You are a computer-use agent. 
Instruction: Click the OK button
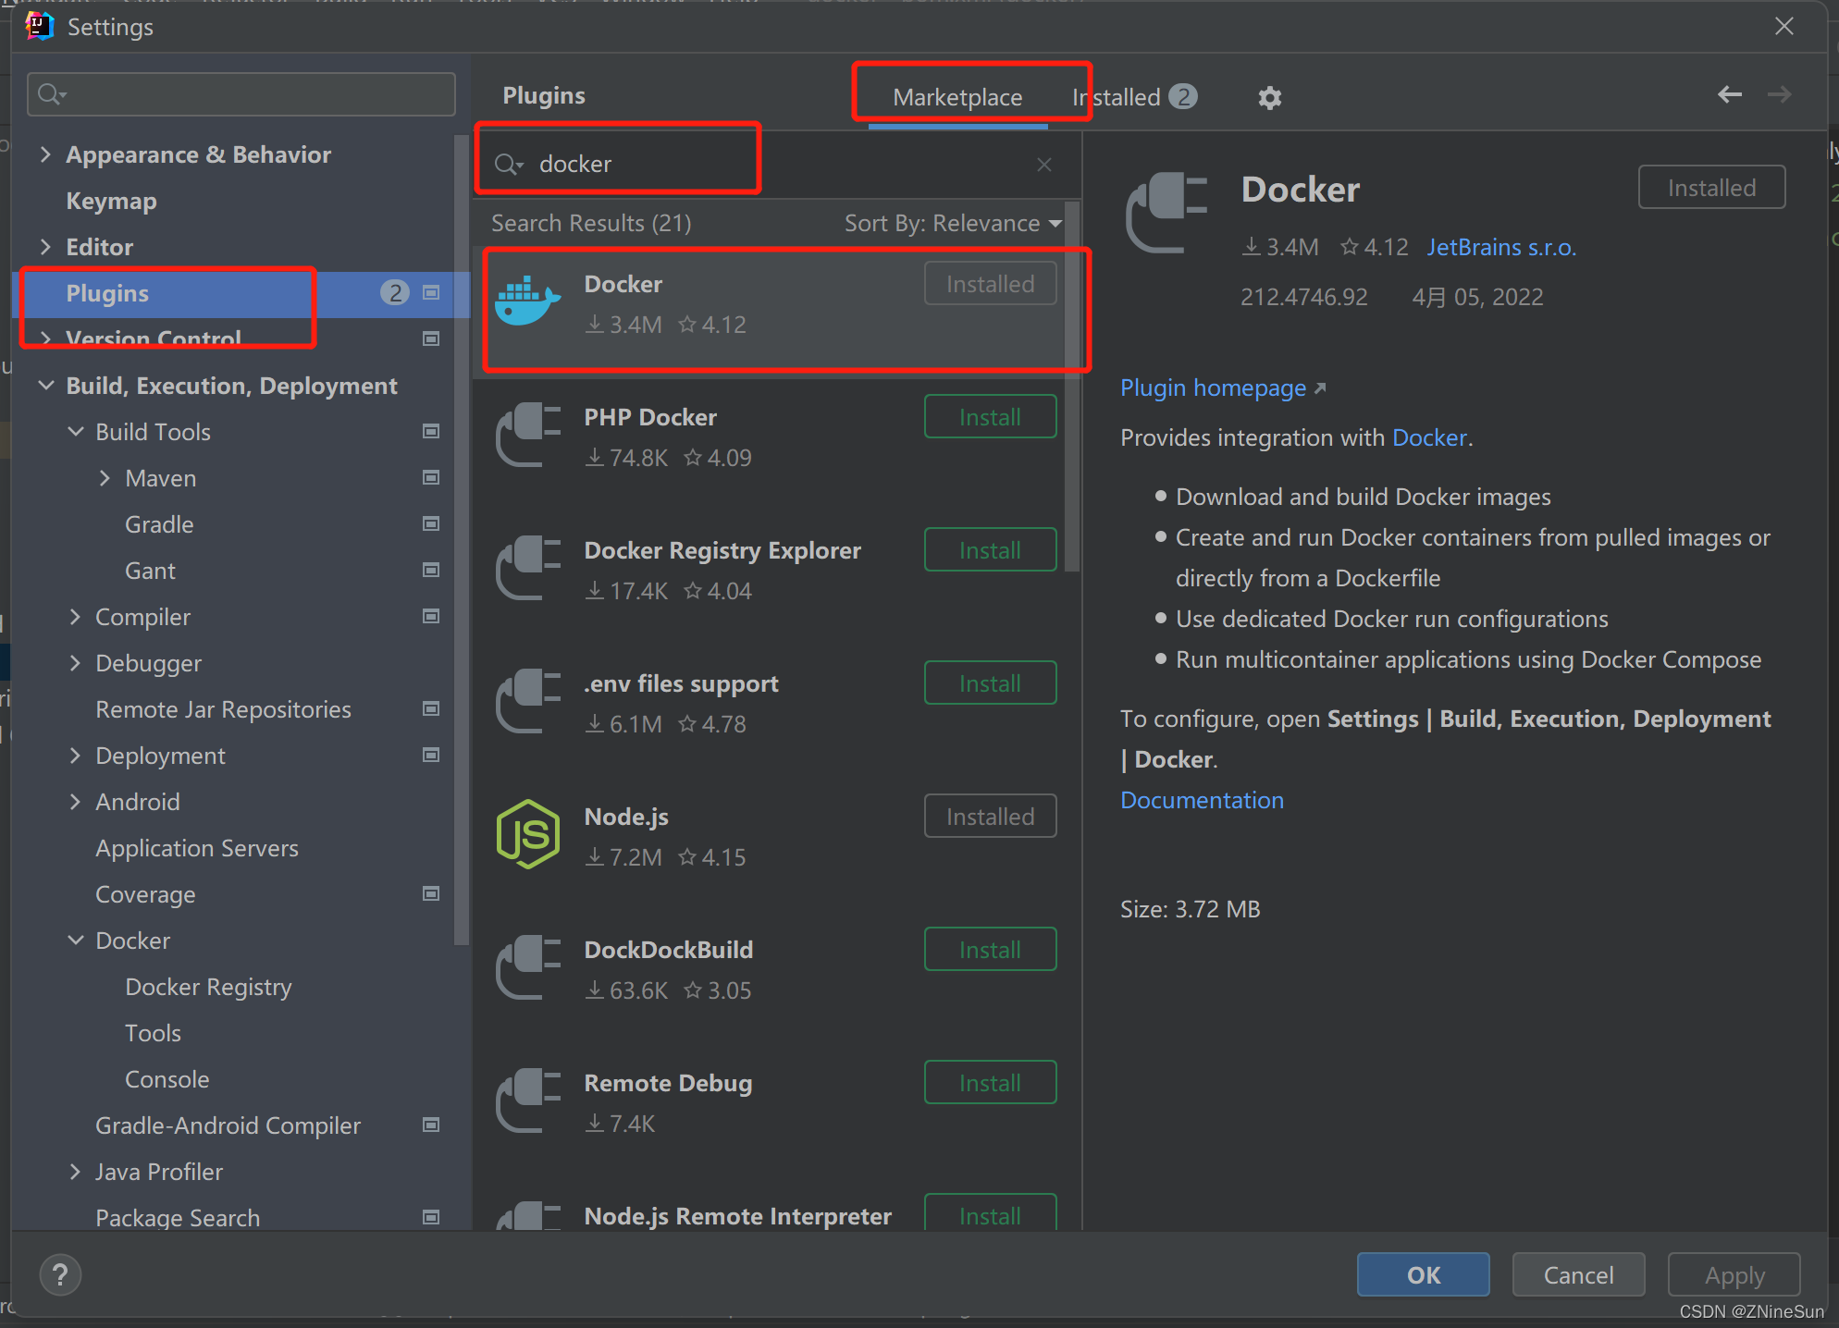(1423, 1275)
